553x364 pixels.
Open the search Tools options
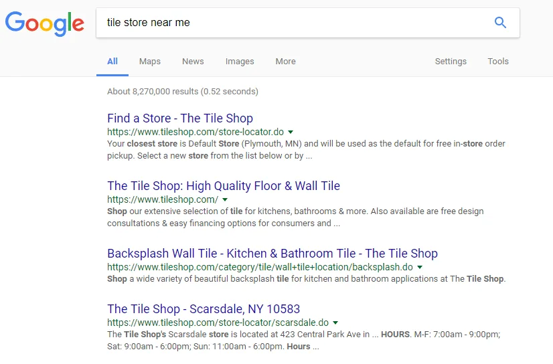click(498, 62)
